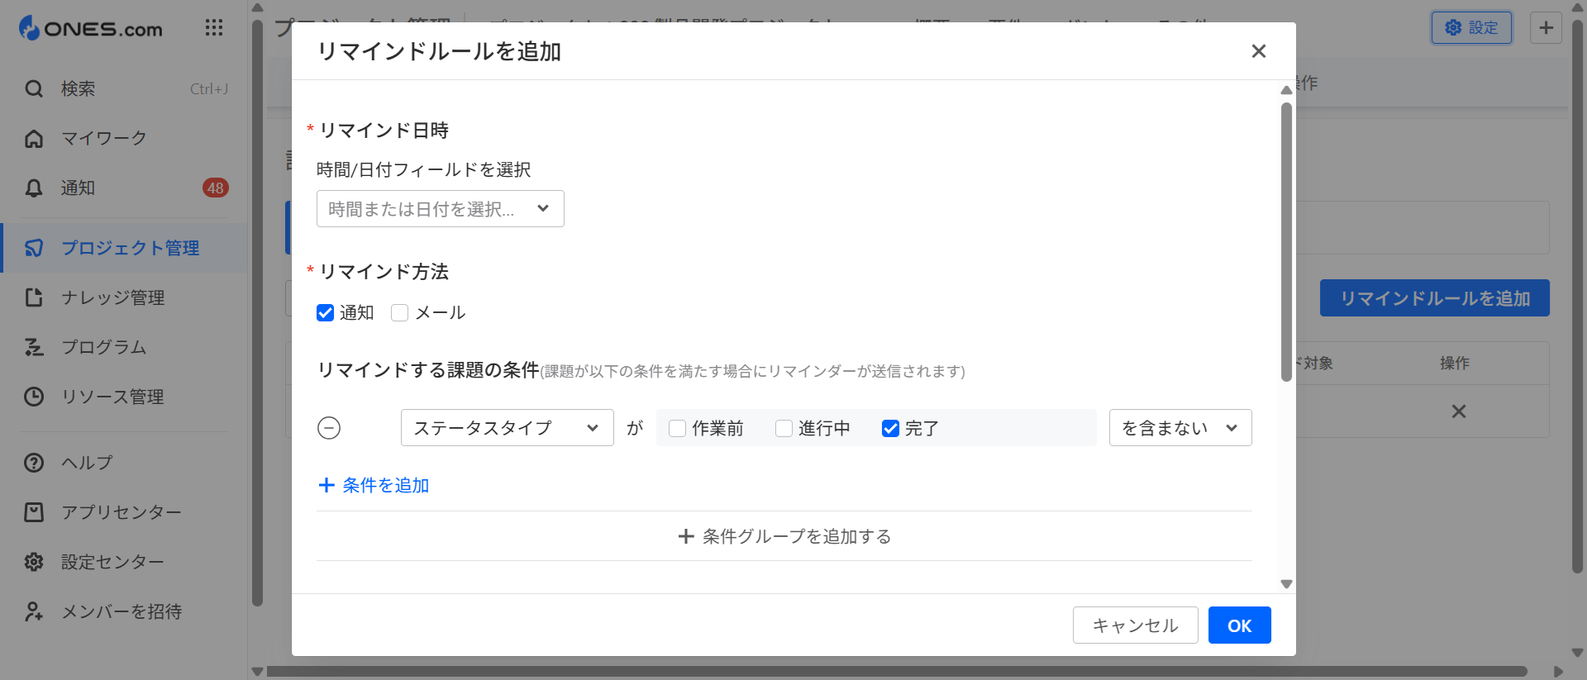Image resolution: width=1587 pixels, height=680 pixels.
Task: Click dialog scrollbar up arrow
Action: click(1286, 90)
